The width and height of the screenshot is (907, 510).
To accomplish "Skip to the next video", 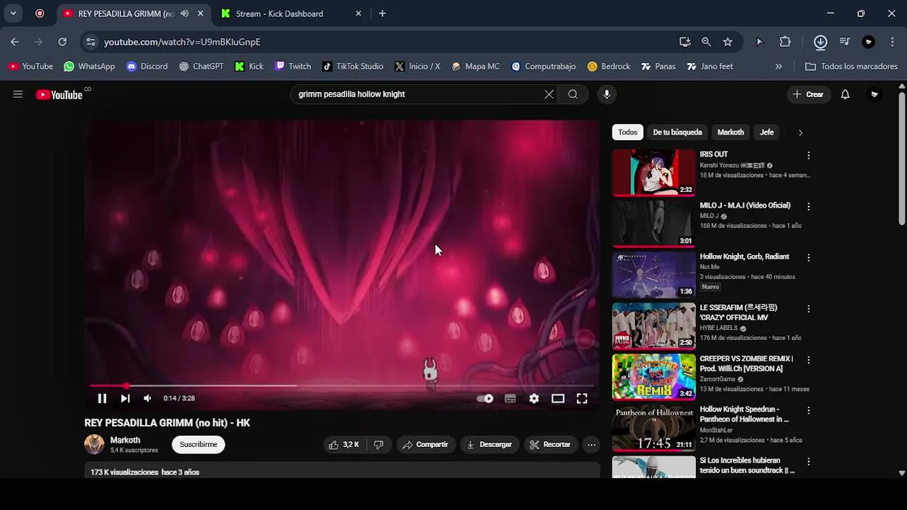I will 125,399.
